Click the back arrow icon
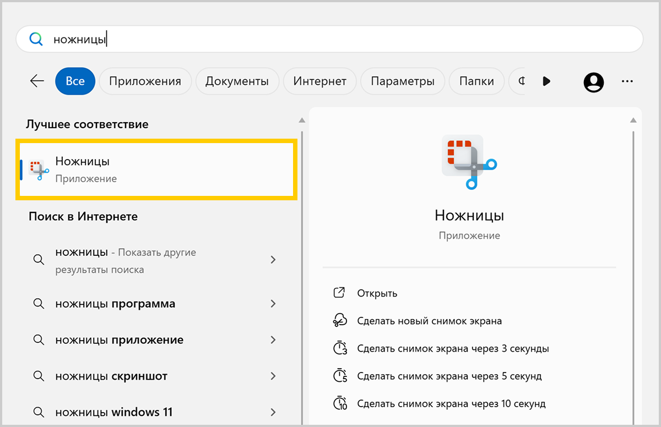 pos(37,81)
